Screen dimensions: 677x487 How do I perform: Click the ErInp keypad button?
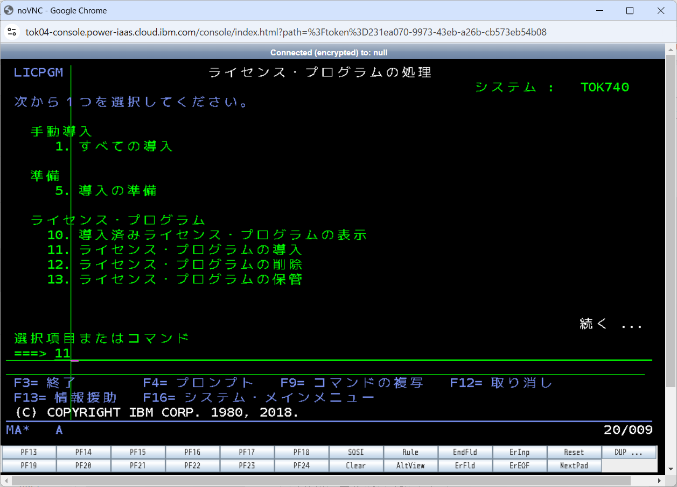[519, 452]
